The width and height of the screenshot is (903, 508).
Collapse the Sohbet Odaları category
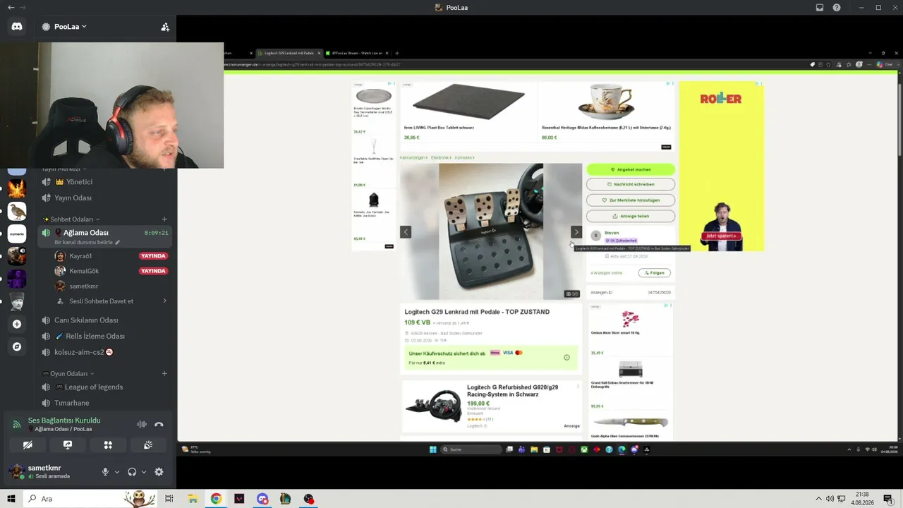point(71,219)
